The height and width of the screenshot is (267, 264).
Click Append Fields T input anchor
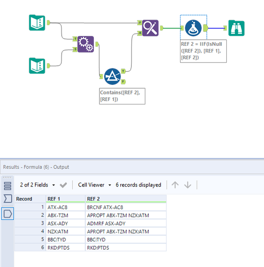(75, 39)
